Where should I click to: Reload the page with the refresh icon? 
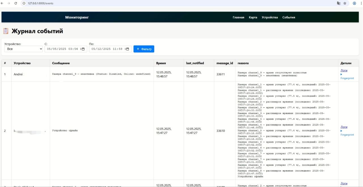coord(16,3)
